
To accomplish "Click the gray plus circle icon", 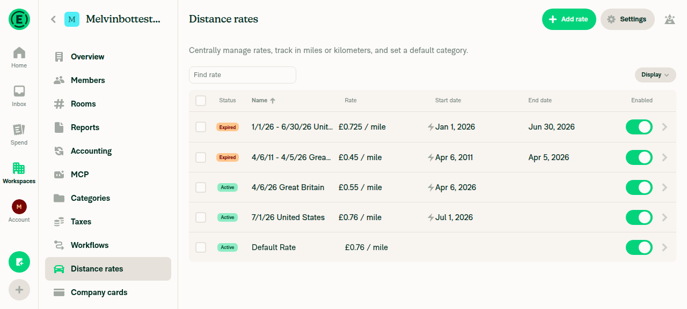I will tap(19, 290).
